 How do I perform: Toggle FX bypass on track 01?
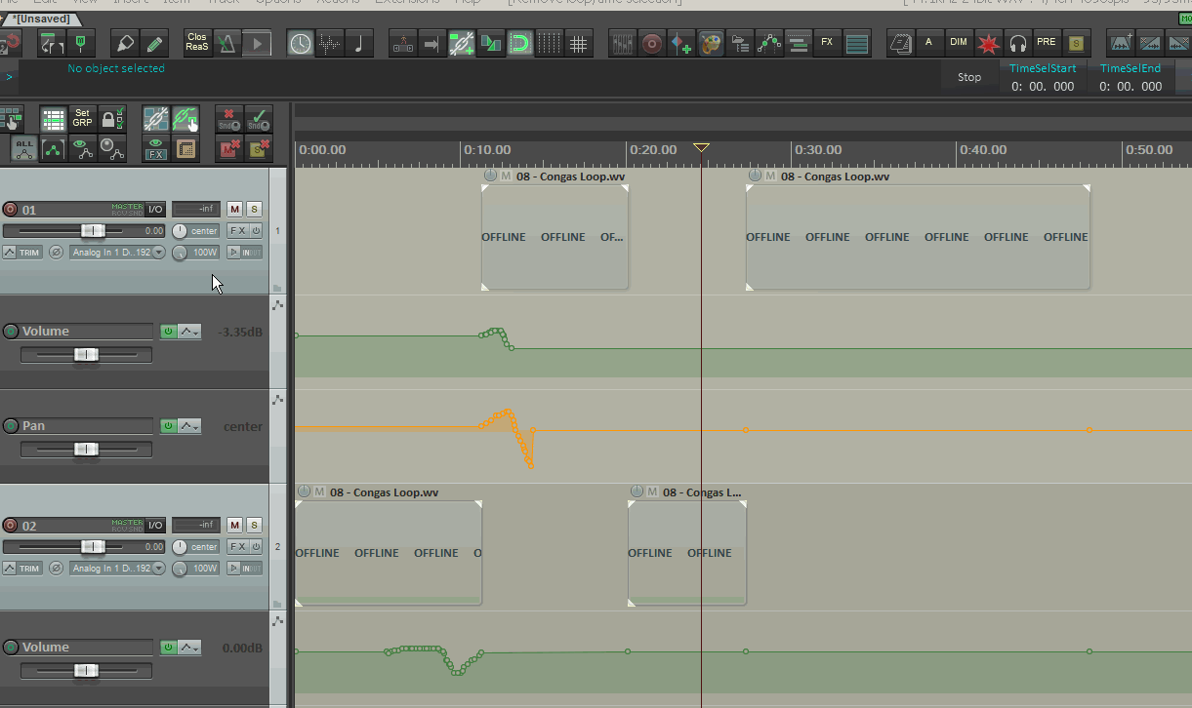(x=256, y=231)
